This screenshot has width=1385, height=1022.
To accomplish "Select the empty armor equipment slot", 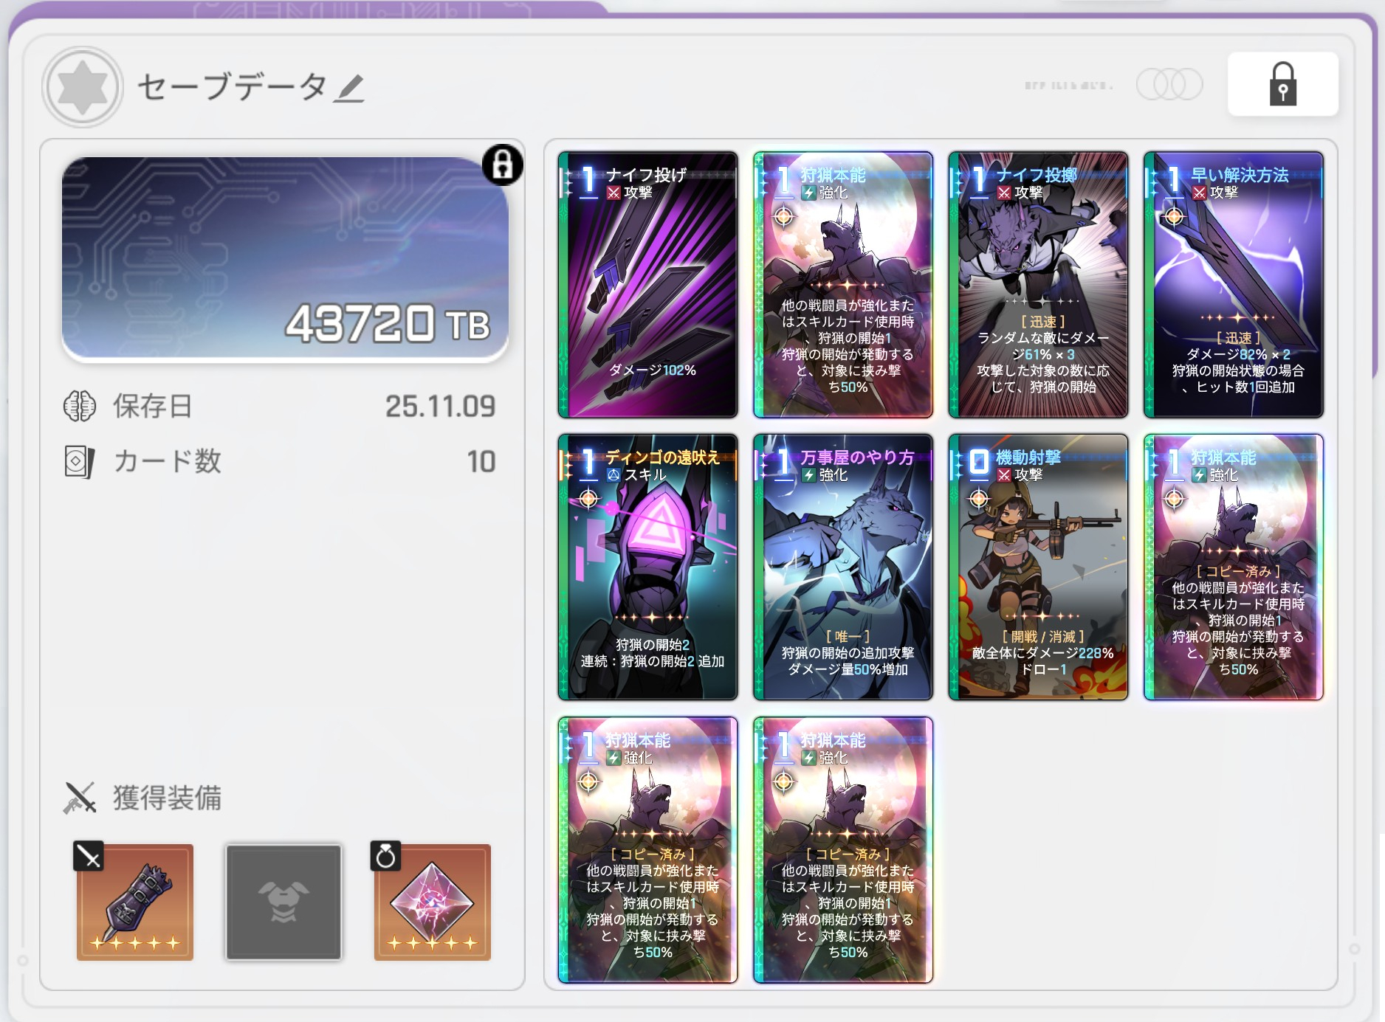I will point(283,902).
